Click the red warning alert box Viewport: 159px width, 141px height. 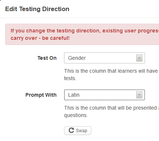(x=82, y=34)
